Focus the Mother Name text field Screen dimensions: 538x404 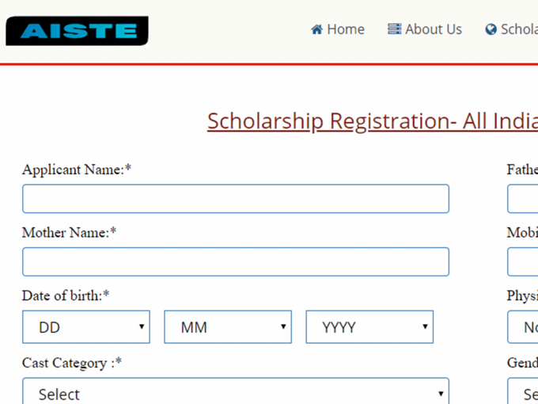coord(236,261)
